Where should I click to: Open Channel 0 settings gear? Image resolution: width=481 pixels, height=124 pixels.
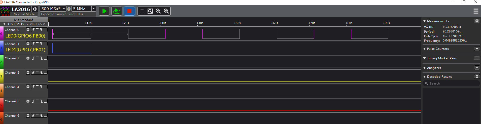click(x=28, y=30)
